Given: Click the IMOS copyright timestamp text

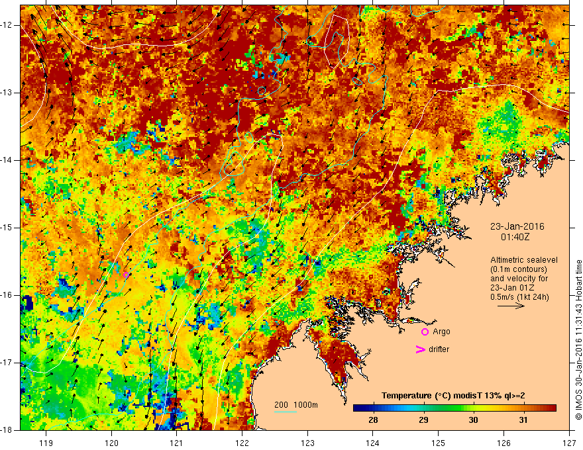Looking at the screenshot, I should point(578,339).
